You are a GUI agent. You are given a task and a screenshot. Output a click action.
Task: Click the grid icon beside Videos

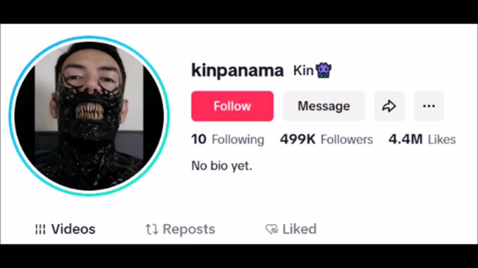[40, 229]
